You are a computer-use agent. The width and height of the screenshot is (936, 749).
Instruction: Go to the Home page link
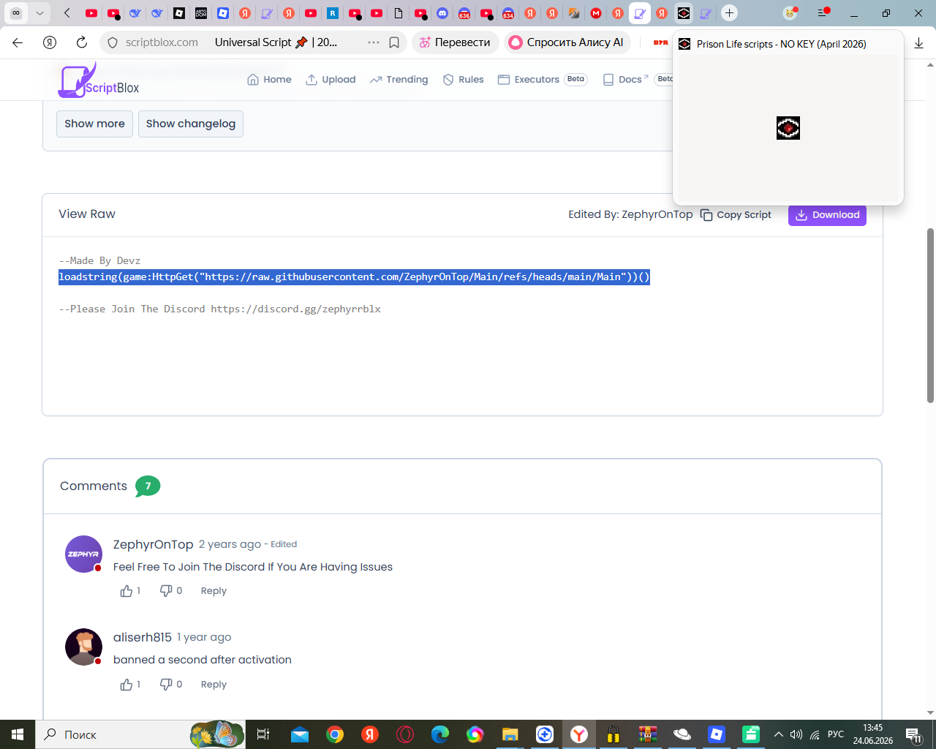point(269,80)
